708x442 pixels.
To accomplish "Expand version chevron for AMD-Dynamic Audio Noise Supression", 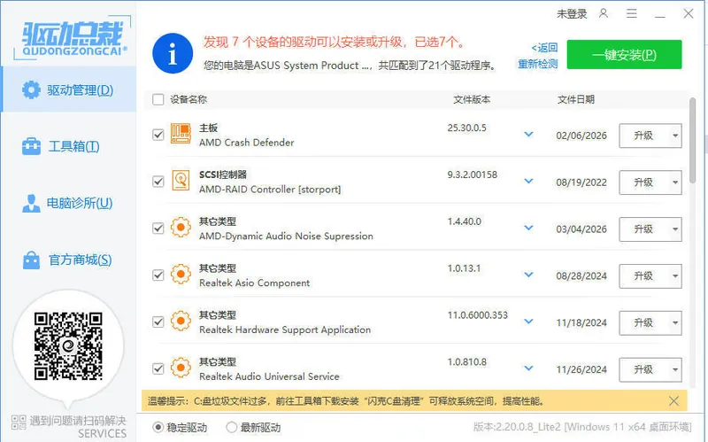I will [528, 228].
